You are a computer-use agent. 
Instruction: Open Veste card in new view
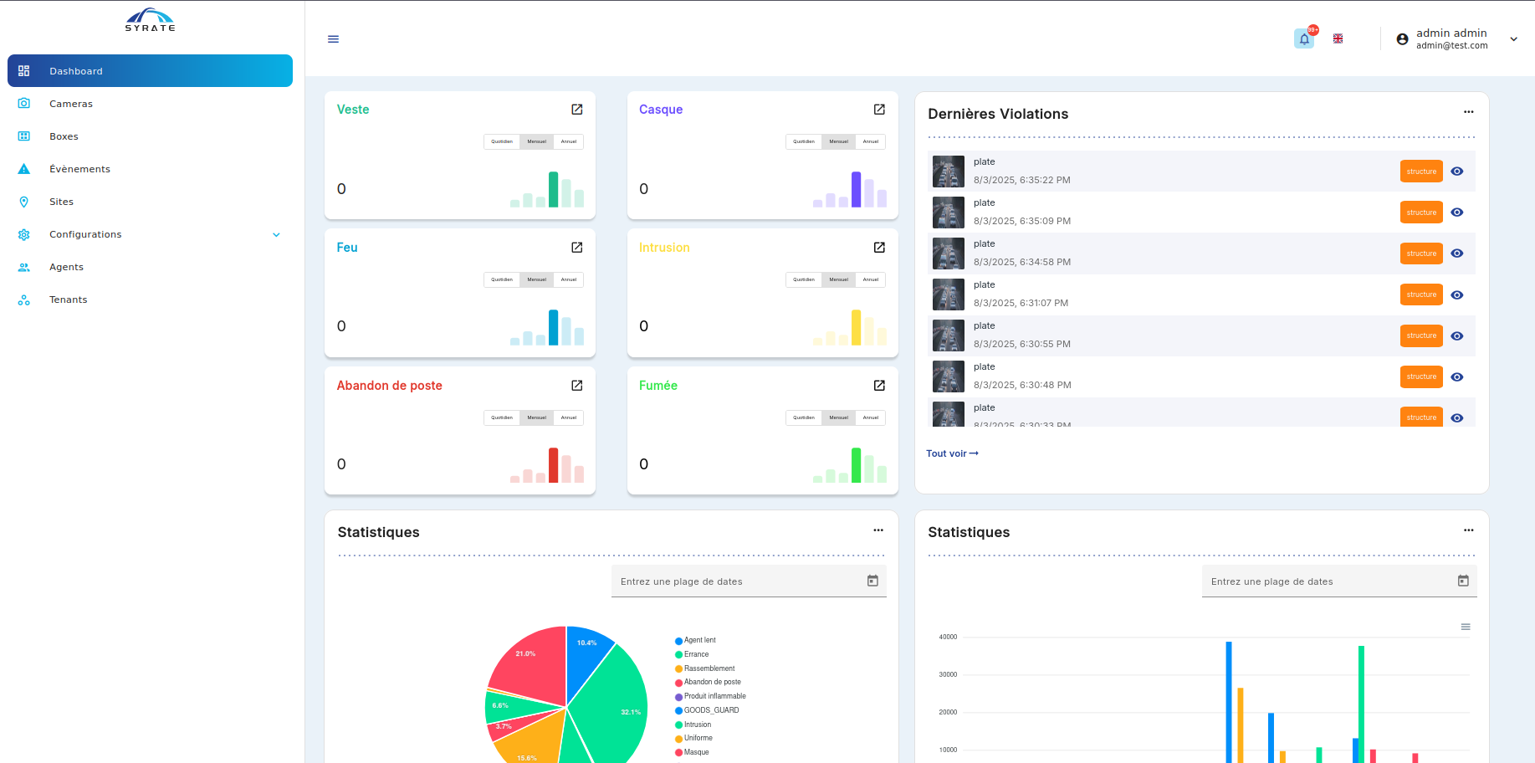point(577,110)
